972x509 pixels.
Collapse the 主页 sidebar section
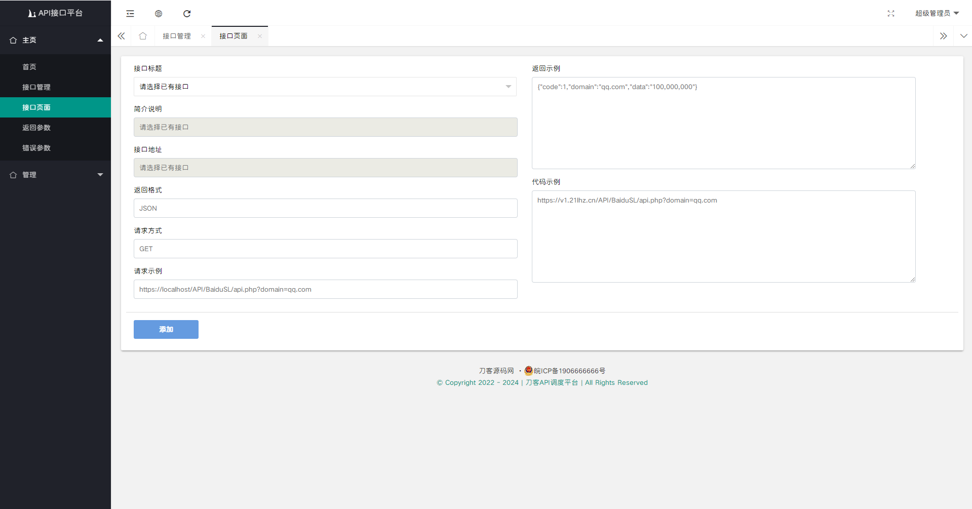[x=55, y=40]
